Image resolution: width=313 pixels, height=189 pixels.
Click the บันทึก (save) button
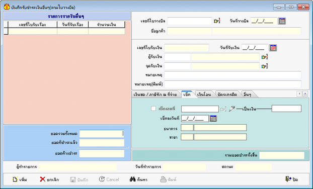[79, 179]
